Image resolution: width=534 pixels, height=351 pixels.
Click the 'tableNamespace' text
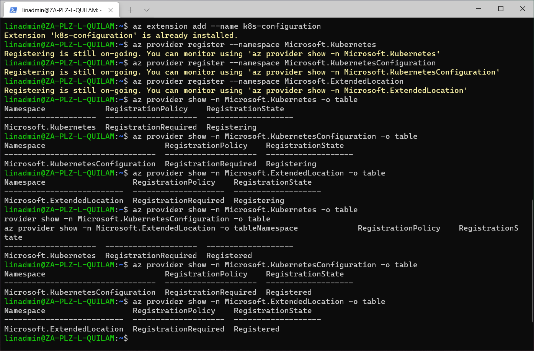266,228
